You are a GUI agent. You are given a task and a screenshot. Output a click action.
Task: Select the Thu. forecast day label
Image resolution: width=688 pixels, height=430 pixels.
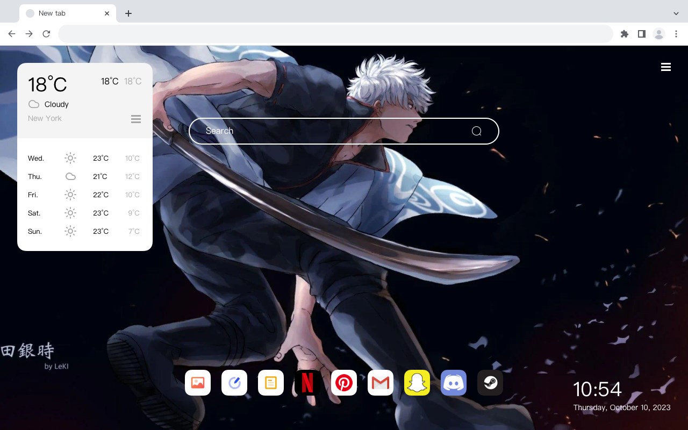click(35, 176)
